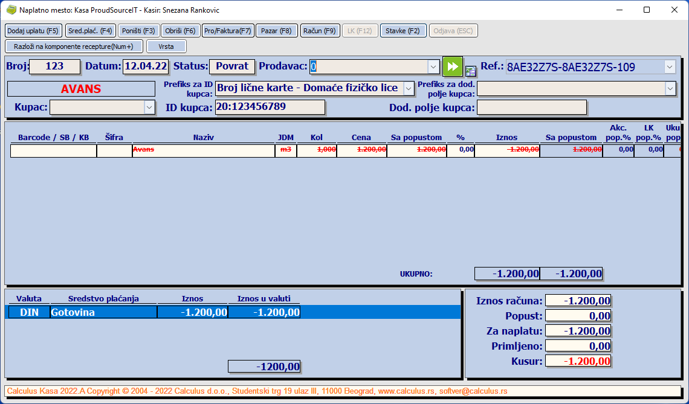Click the ID kupca input field
The image size is (689, 404).
click(x=270, y=107)
